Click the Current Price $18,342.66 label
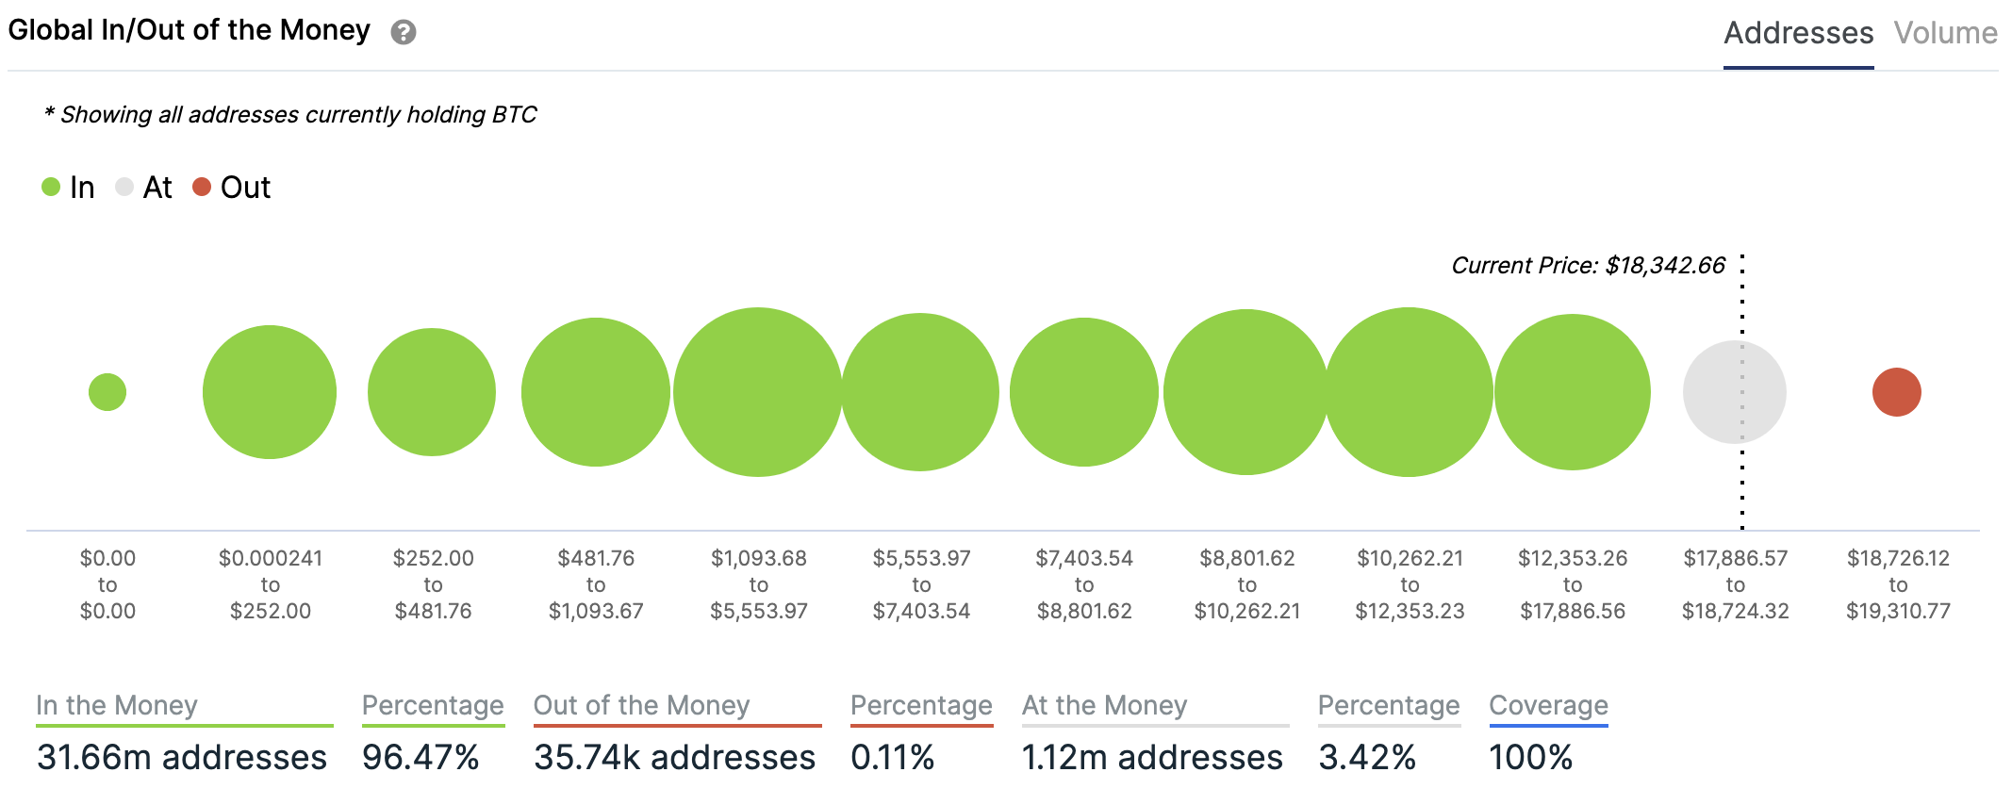The width and height of the screenshot is (2012, 805). (x=1588, y=266)
